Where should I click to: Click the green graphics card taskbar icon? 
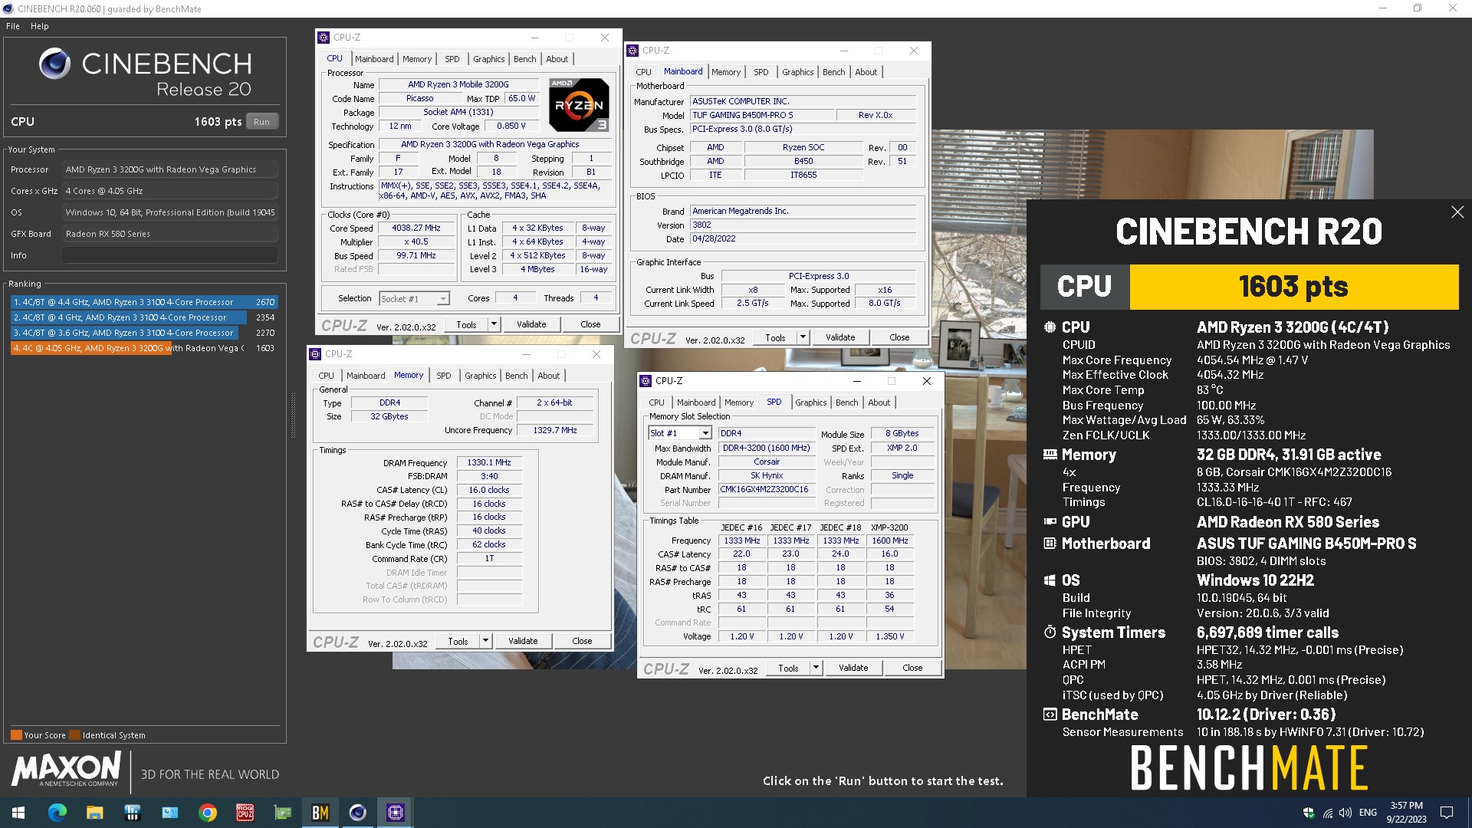click(x=283, y=813)
